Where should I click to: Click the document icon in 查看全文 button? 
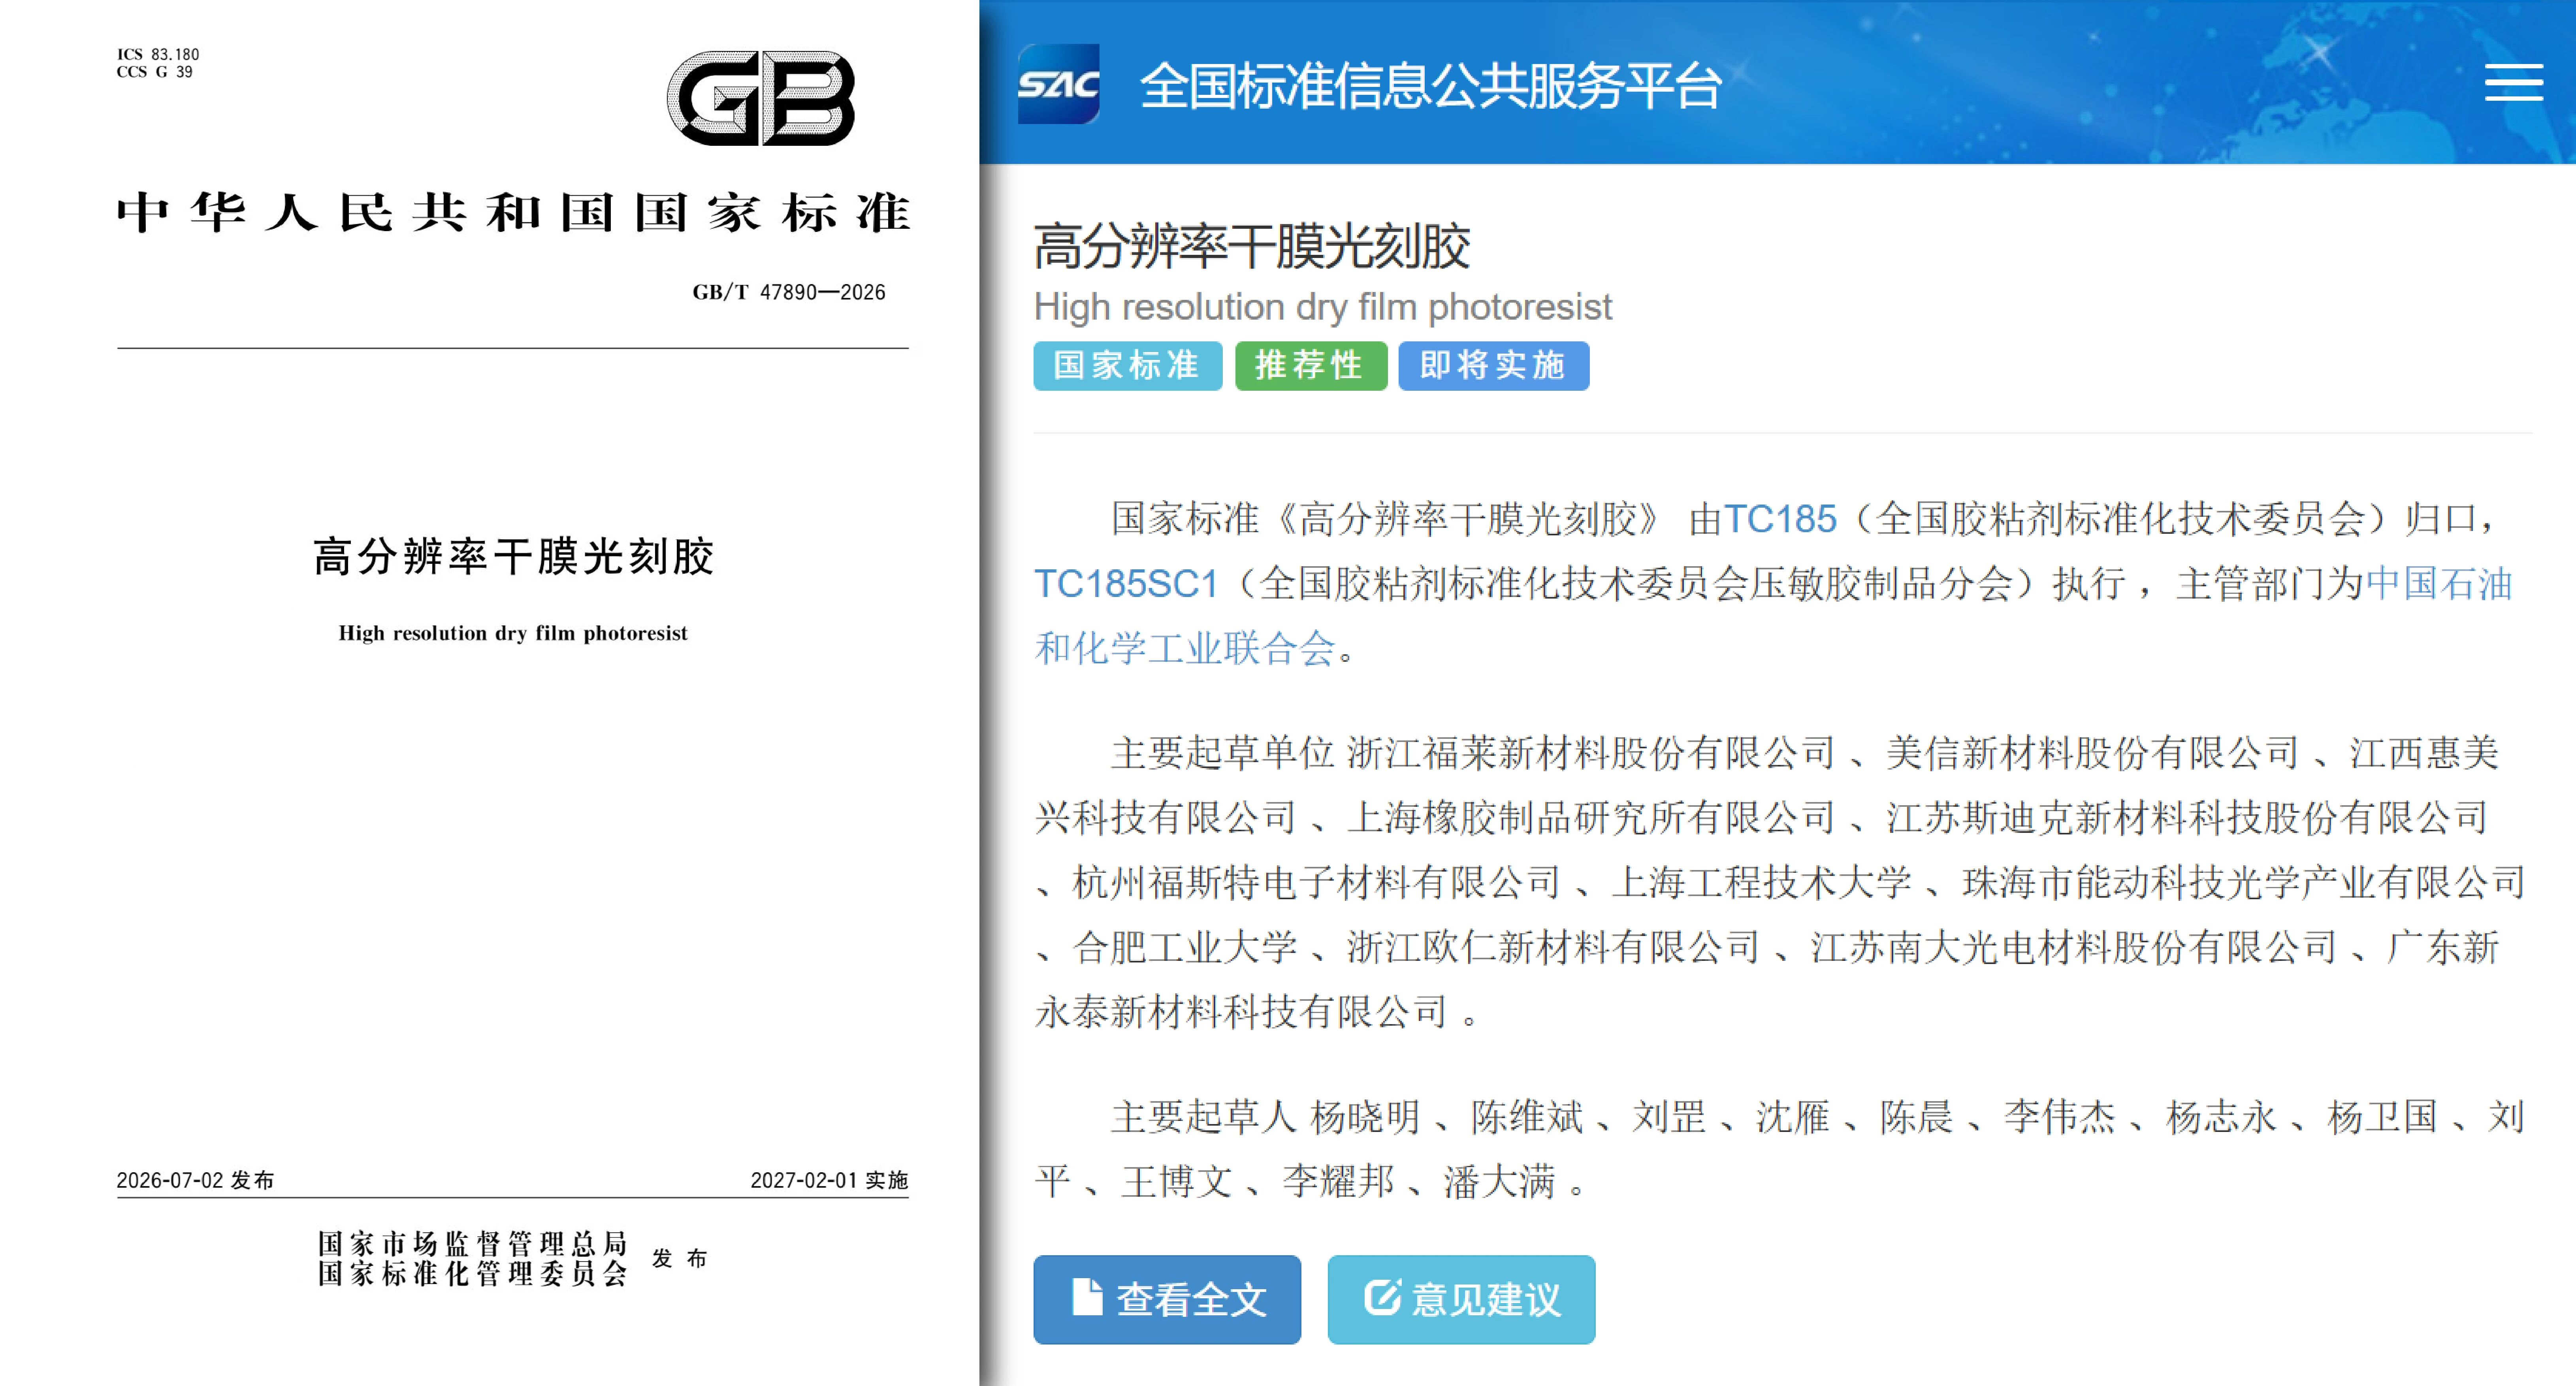(x=1087, y=1297)
